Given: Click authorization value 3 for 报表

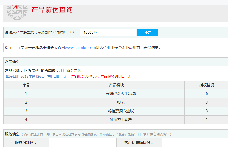Looking at the screenshot, I should [207, 102].
